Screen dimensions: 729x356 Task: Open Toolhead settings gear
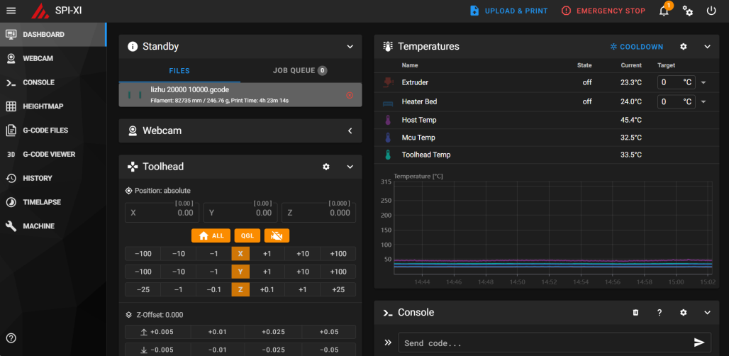[x=326, y=167]
